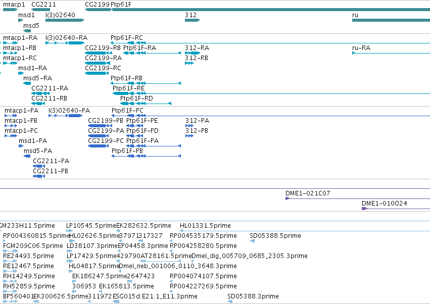The image size is (430, 304).
Task: Click protein msd1-PA
Action: 33,140
